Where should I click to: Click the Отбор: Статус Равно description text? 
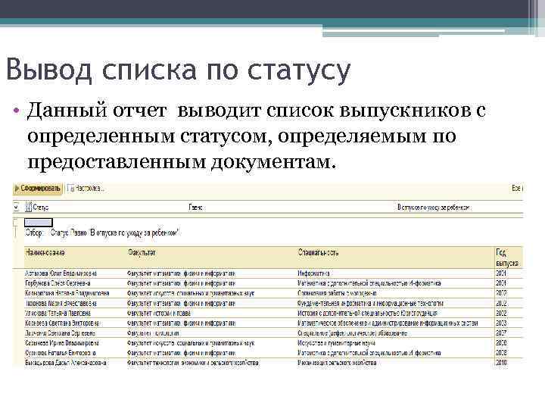102,233
